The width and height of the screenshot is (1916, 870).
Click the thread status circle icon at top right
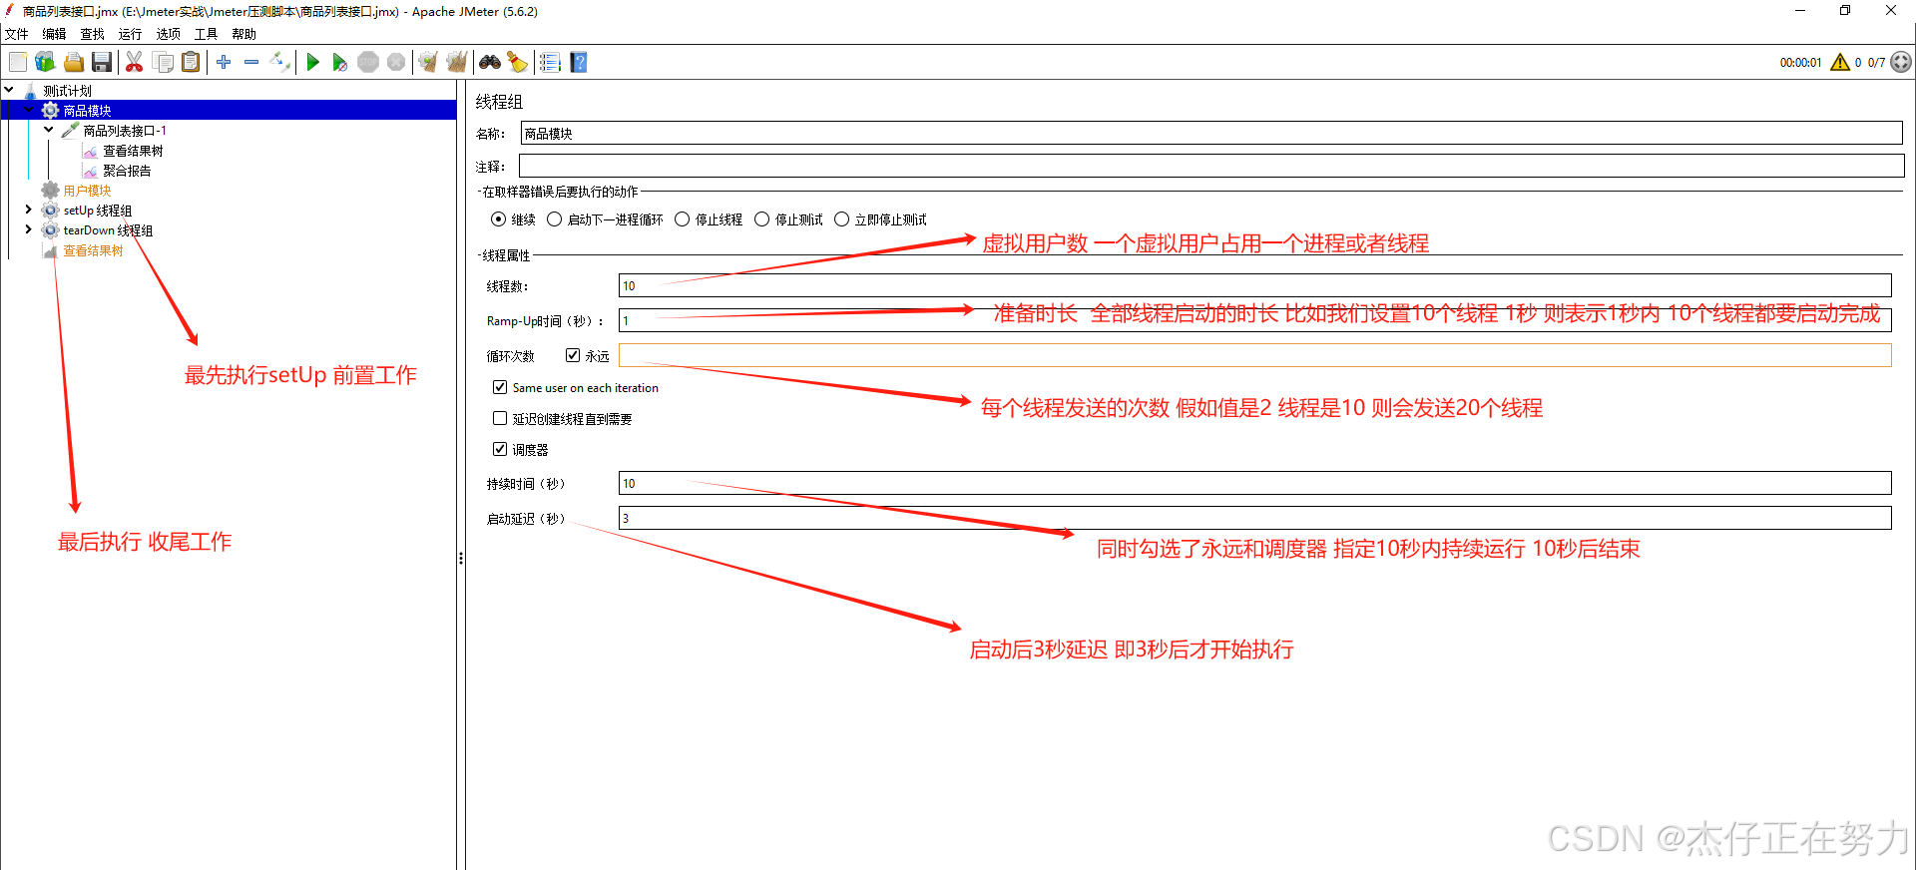1901,62
